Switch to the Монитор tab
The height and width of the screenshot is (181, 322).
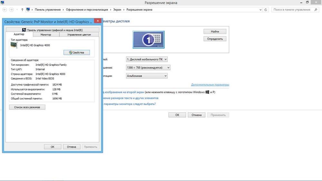tap(46, 34)
